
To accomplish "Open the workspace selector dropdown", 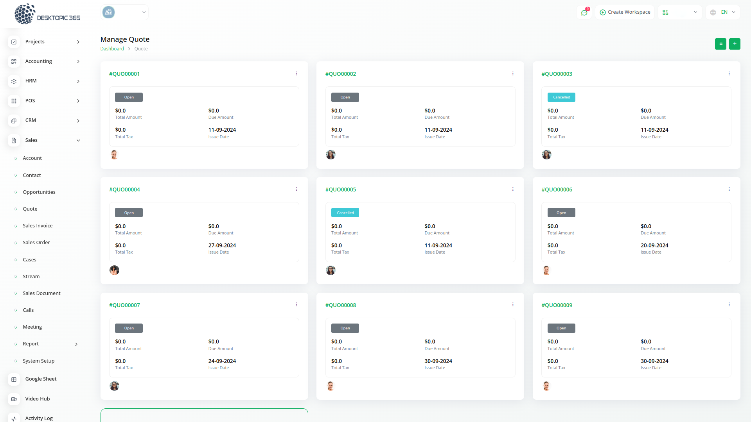I will [124, 13].
